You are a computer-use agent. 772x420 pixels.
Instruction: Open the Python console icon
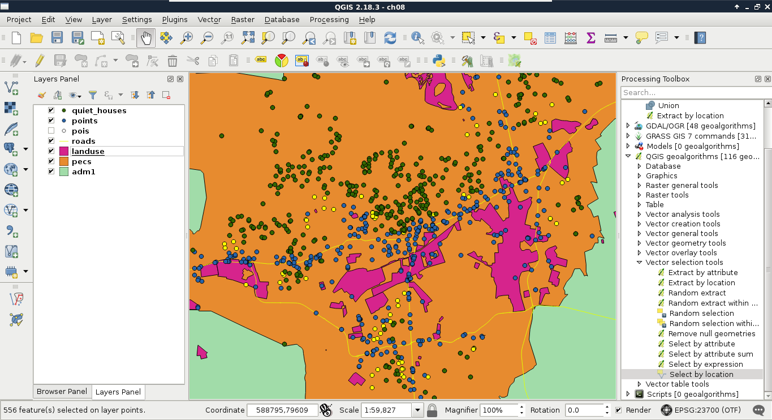[438, 61]
